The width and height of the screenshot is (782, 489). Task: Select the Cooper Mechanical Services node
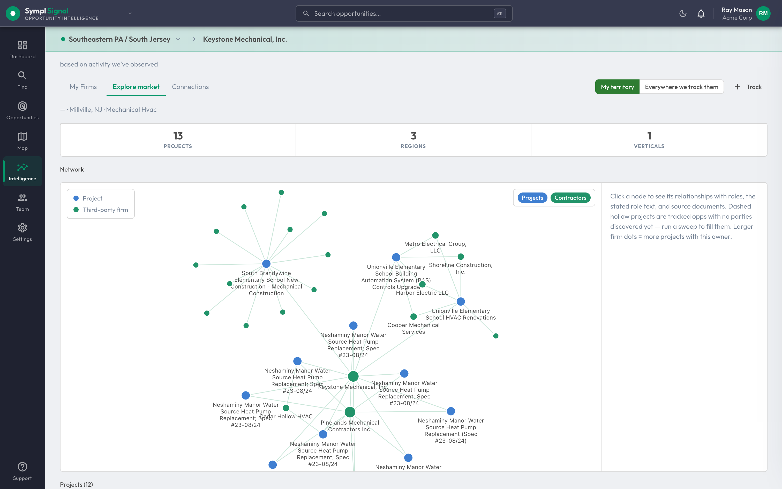413,316
